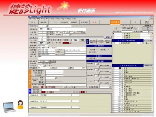
Task: Select the 企業 exam type toggle
Action: pos(49,43)
